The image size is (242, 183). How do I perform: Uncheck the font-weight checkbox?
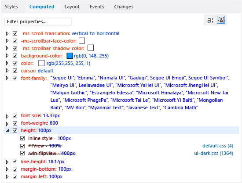[15, 123]
